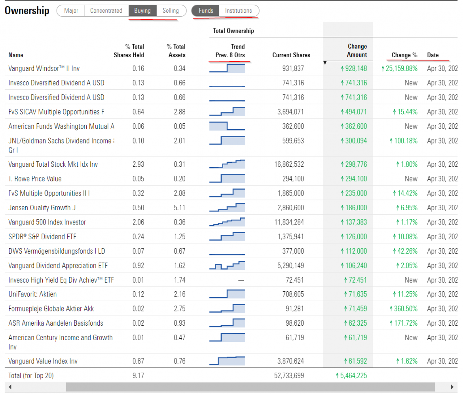Click the trend chart for Vanguard Dividend Appreciation ETF
The width and height of the screenshot is (463, 394).
click(227, 265)
